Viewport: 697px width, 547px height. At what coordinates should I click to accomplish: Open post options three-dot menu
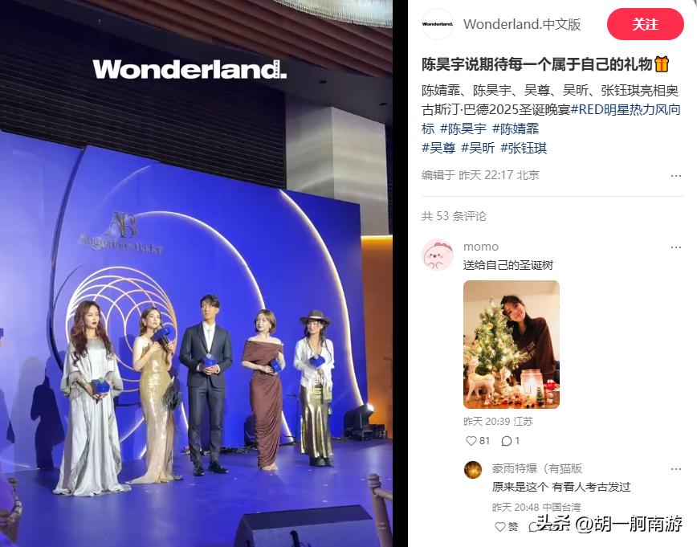tap(675, 176)
